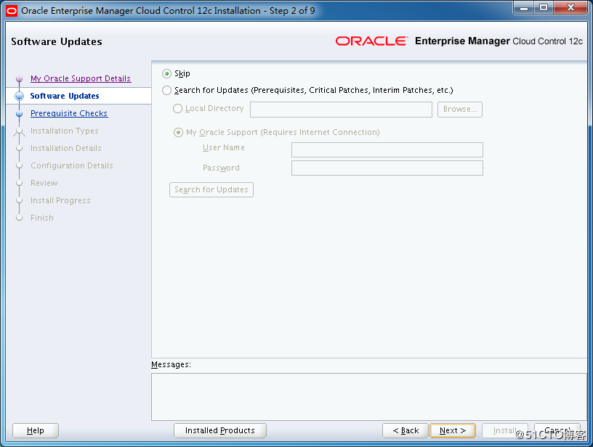Select the Skip radio button

(x=167, y=73)
